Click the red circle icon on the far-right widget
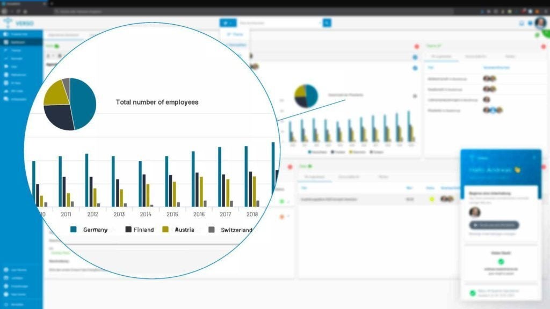 544,46
